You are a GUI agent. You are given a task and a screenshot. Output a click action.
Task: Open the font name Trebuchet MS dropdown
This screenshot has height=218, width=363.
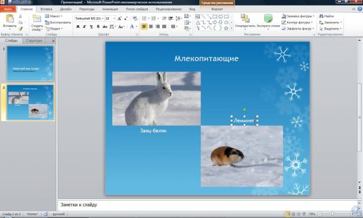(x=103, y=18)
